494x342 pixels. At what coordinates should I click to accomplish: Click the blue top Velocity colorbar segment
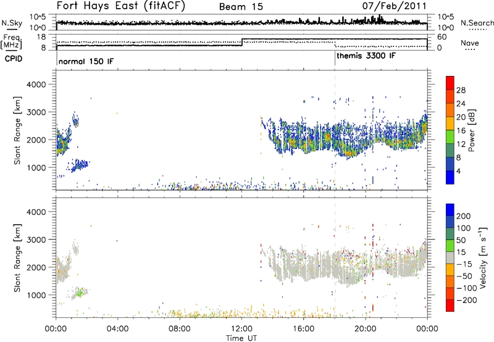pyautogui.click(x=450, y=210)
